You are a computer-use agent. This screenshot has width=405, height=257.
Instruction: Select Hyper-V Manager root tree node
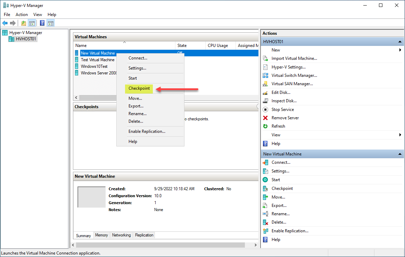click(x=26, y=33)
